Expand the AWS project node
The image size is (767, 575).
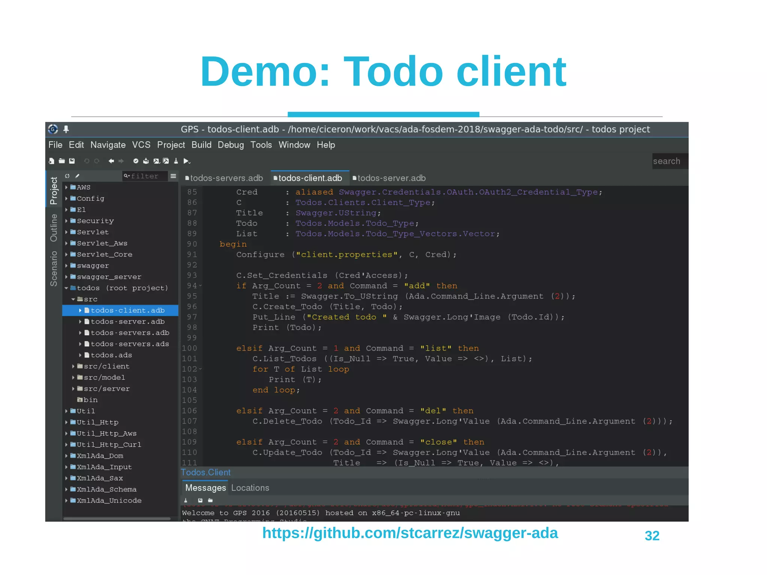(66, 187)
